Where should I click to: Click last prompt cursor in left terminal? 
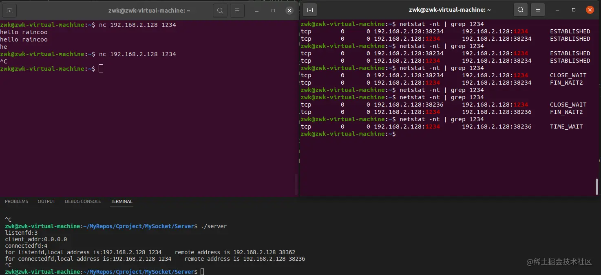[101, 69]
